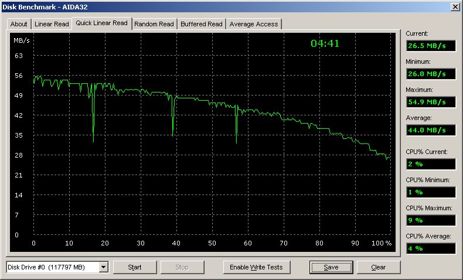
Task: Close the Disk Benchmark window
Action: pyautogui.click(x=455, y=7)
